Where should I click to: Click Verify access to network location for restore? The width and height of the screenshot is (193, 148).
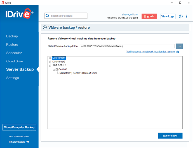click(x=150, y=52)
